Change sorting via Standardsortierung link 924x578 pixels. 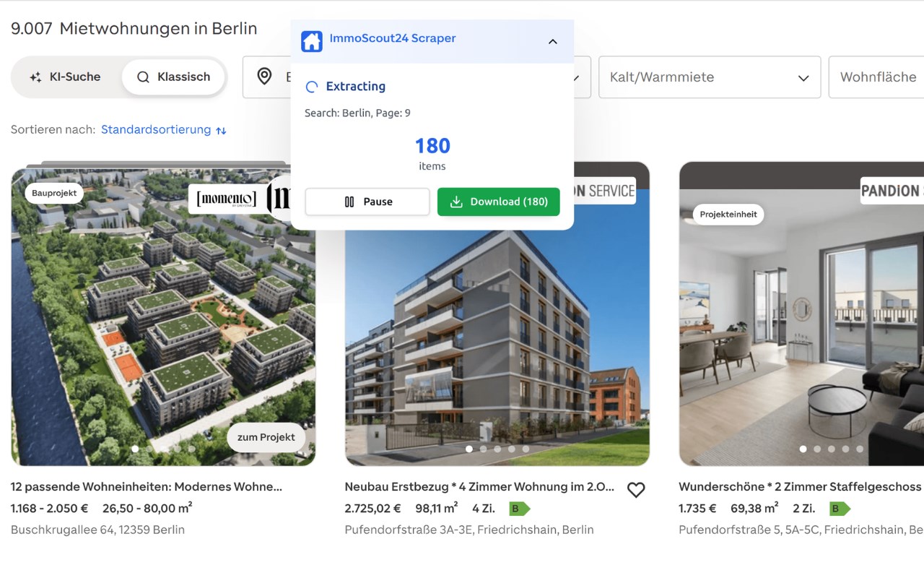tap(156, 129)
